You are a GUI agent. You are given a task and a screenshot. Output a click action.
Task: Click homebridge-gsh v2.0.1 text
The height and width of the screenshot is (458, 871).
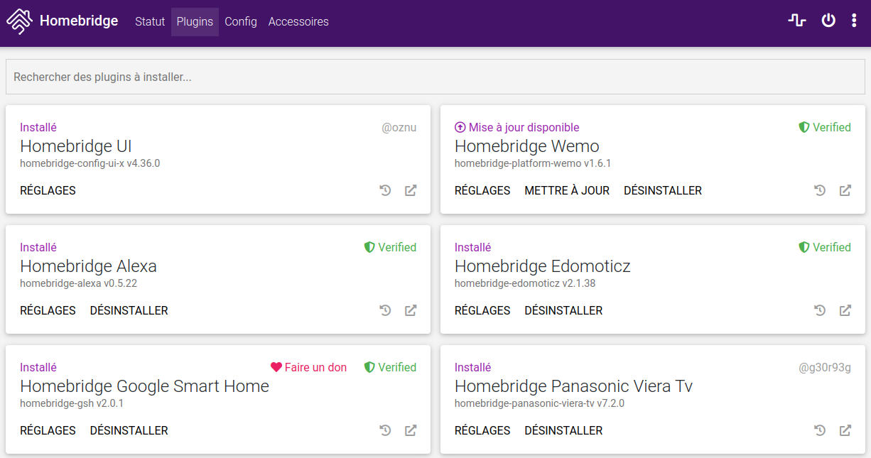tap(72, 403)
